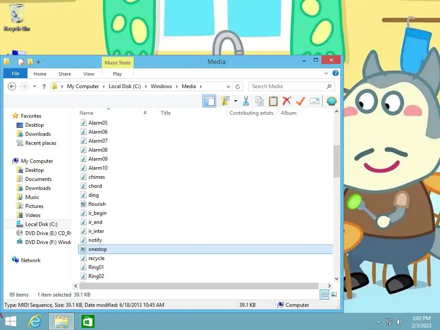440x330 pixels.
Task: Switch to the Share ribbon tab
Action: (x=64, y=74)
